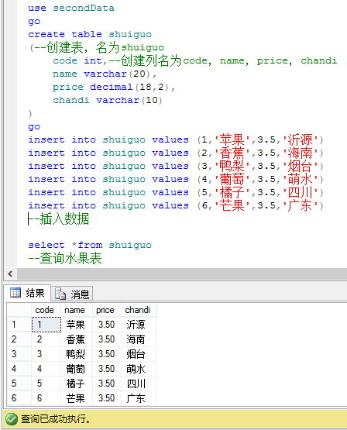347x430 pixels.
Task: Click the name cell 芒果
Action: coord(77,398)
